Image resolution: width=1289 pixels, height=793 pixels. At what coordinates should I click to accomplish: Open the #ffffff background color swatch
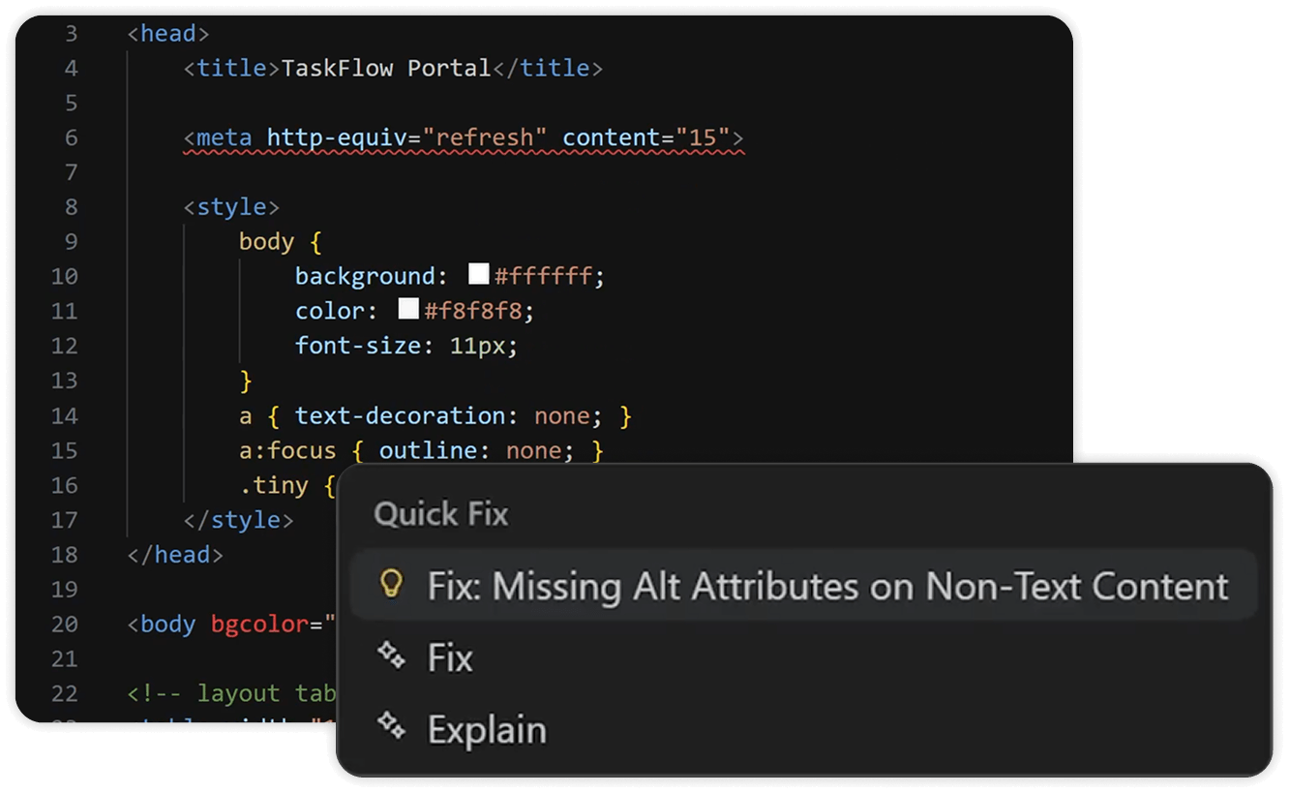tap(479, 275)
